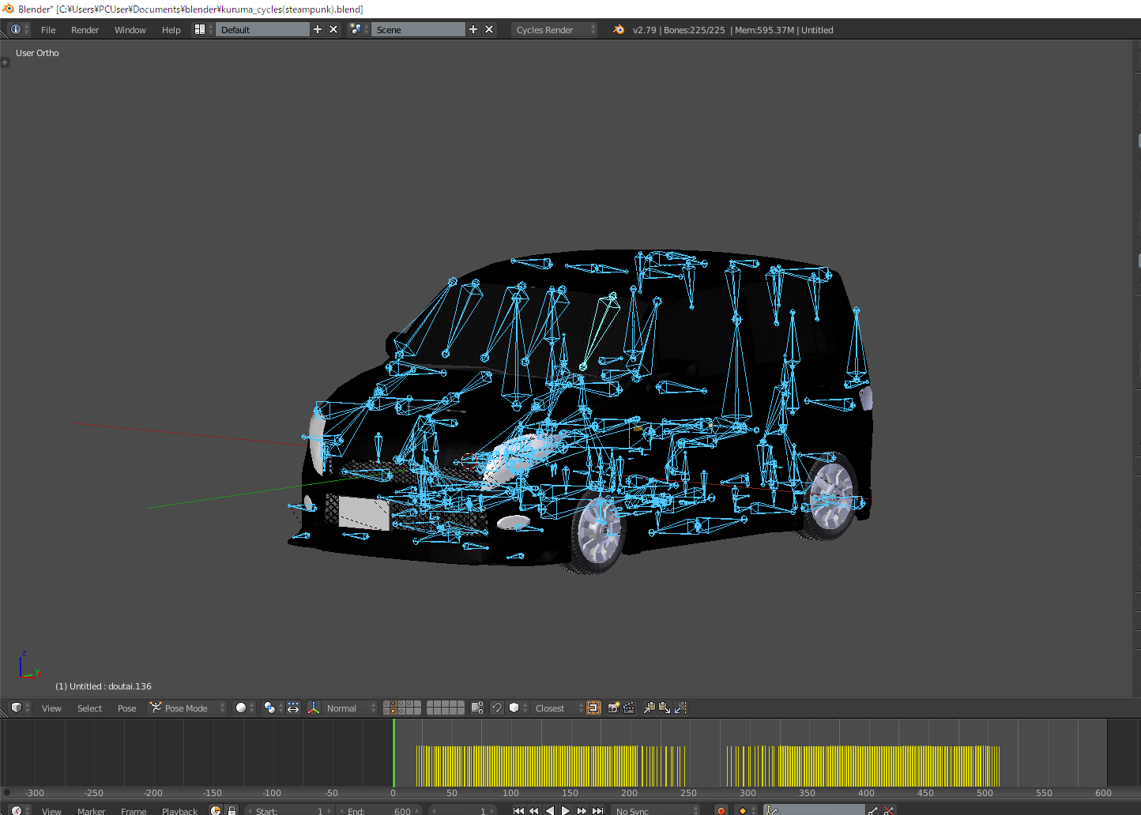The width and height of the screenshot is (1141, 815).
Task: Open the Pose menu in viewport header
Action: [x=126, y=708]
